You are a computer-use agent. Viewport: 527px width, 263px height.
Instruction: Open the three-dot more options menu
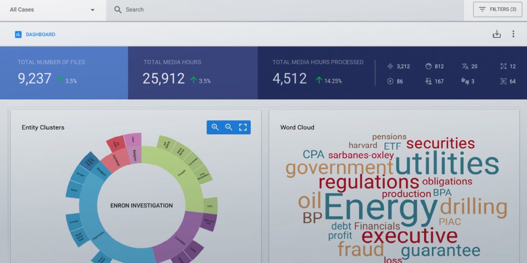click(x=513, y=34)
